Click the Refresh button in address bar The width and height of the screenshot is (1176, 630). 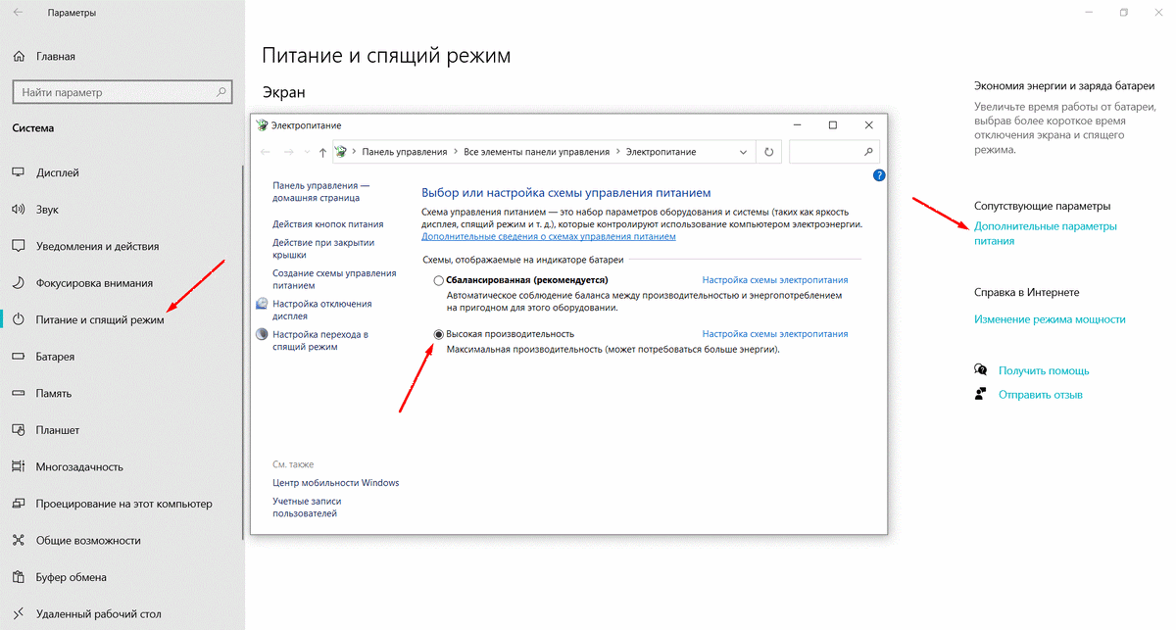click(769, 152)
